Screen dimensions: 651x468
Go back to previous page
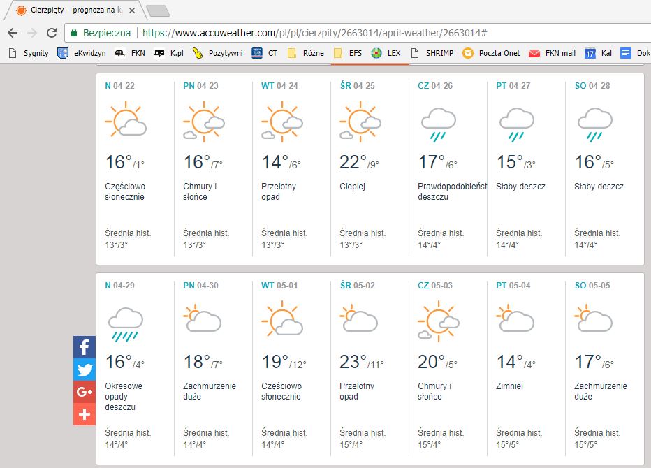pos(13,33)
